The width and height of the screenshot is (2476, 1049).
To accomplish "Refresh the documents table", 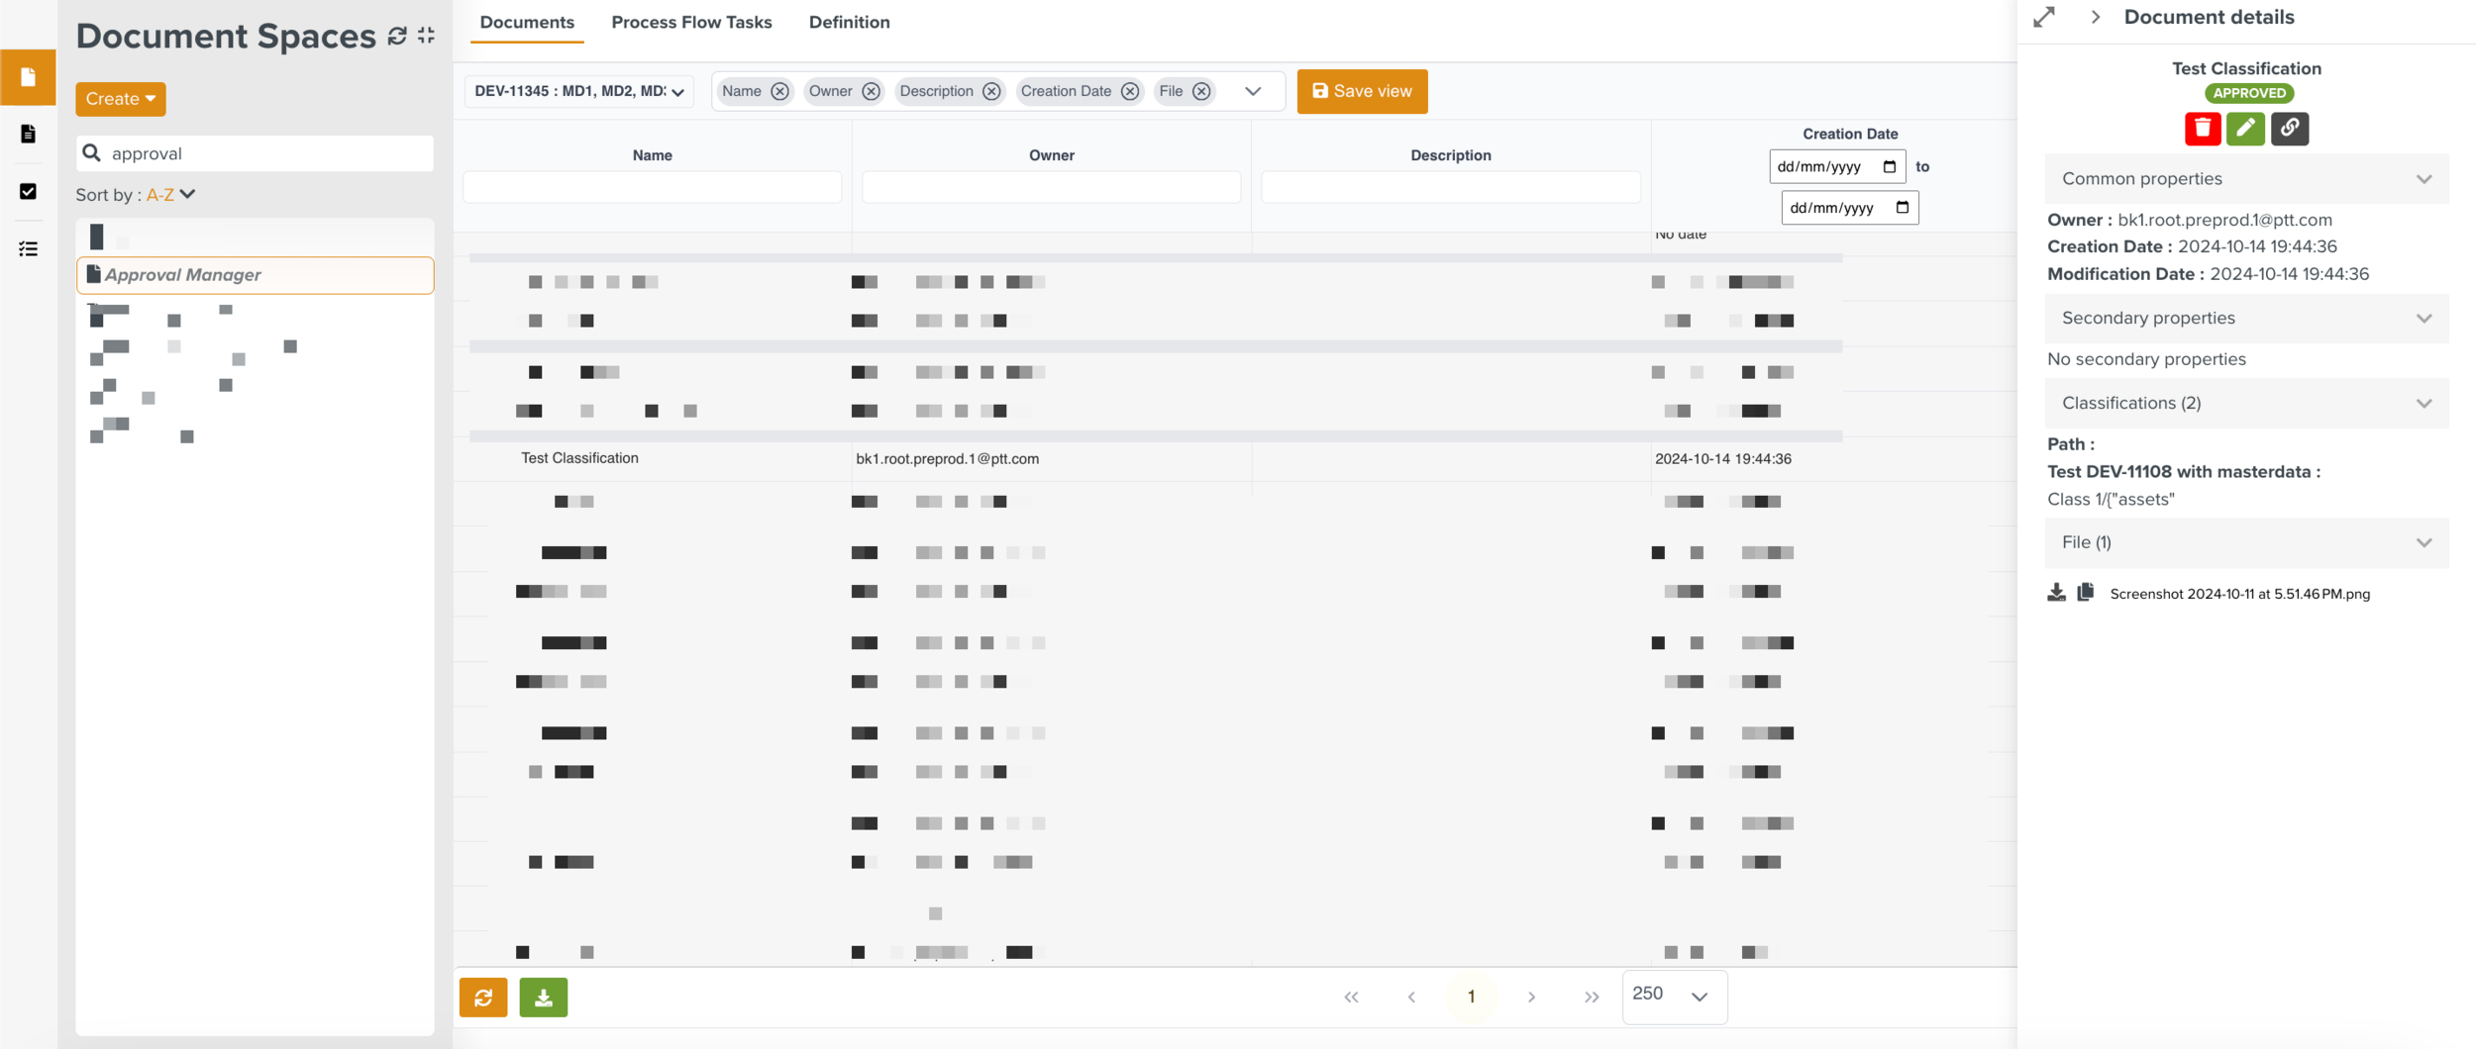I will (483, 998).
